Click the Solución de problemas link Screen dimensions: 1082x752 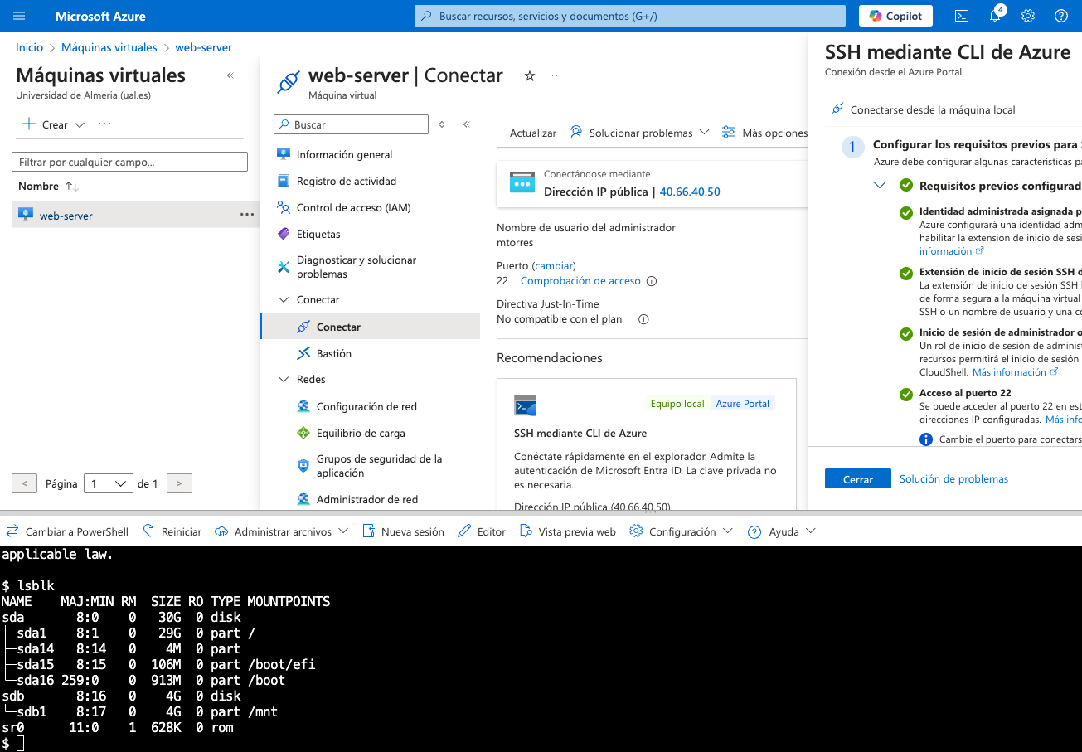pos(954,478)
